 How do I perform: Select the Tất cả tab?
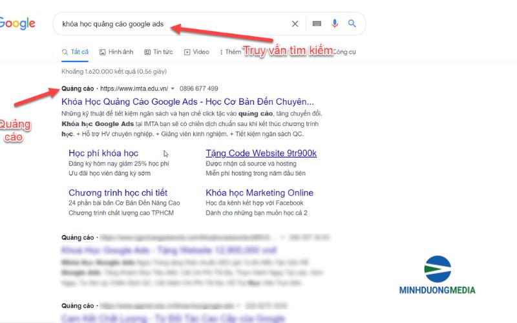pos(75,52)
